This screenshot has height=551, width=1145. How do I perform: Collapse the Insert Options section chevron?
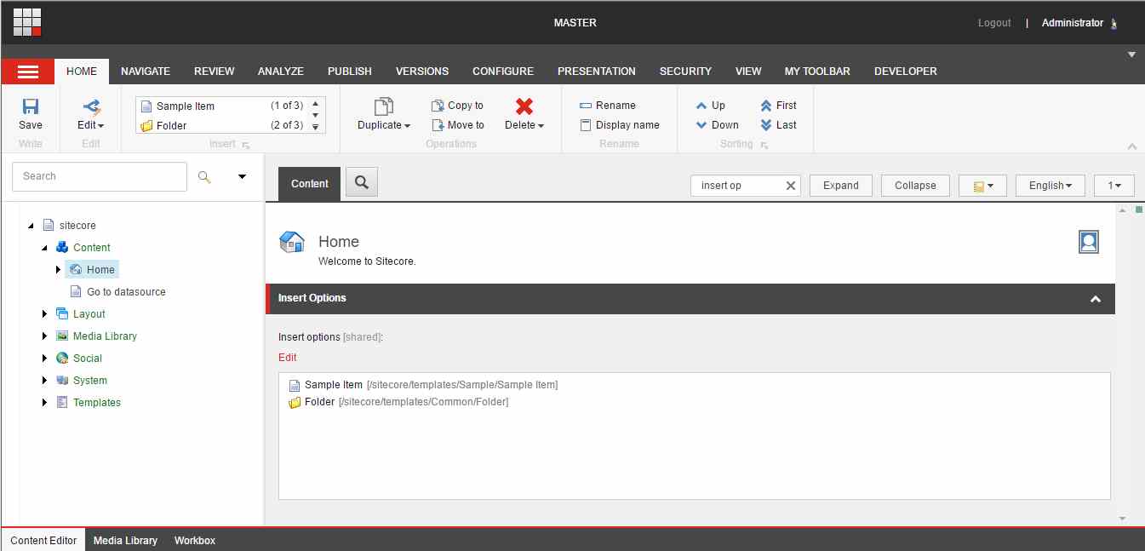pos(1096,299)
